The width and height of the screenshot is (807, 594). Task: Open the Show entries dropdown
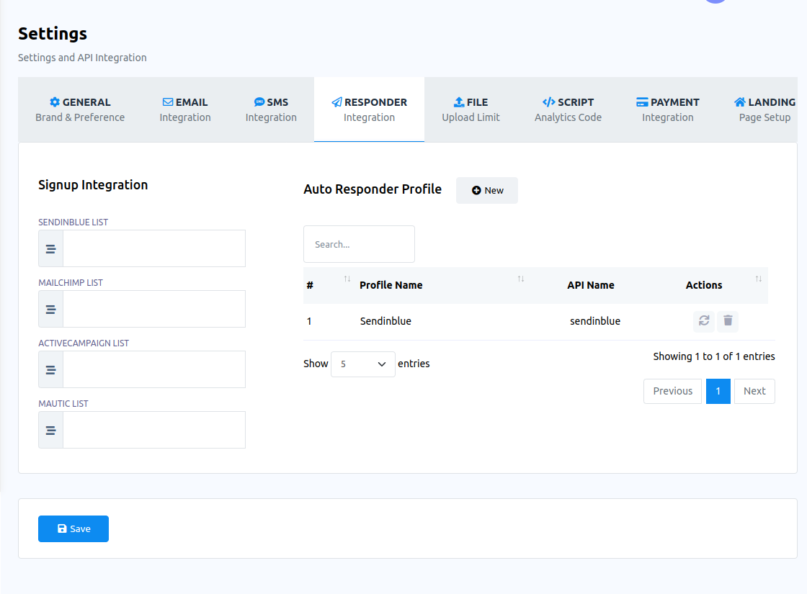click(x=363, y=364)
